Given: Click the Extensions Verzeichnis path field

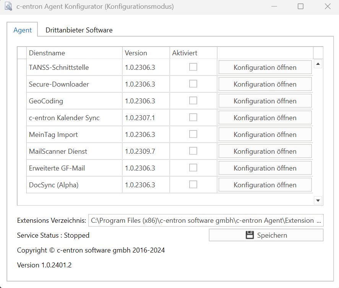Looking at the screenshot, I should 206,220.
